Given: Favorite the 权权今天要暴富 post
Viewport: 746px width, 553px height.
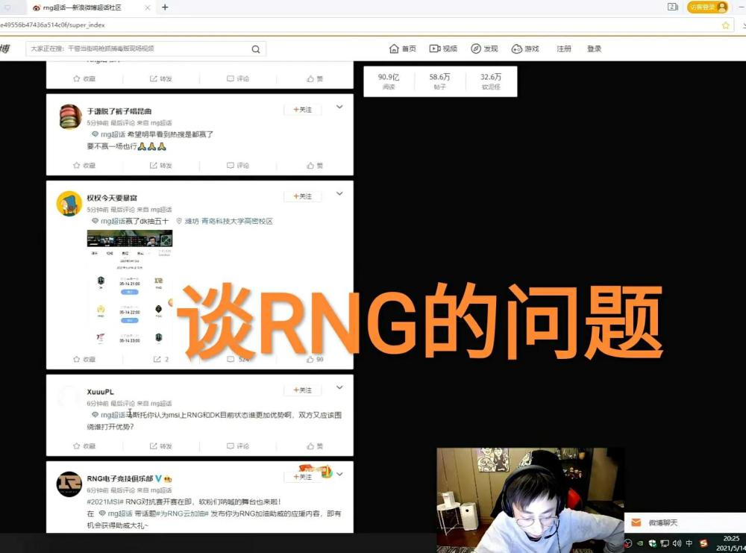Looking at the screenshot, I should (x=84, y=359).
